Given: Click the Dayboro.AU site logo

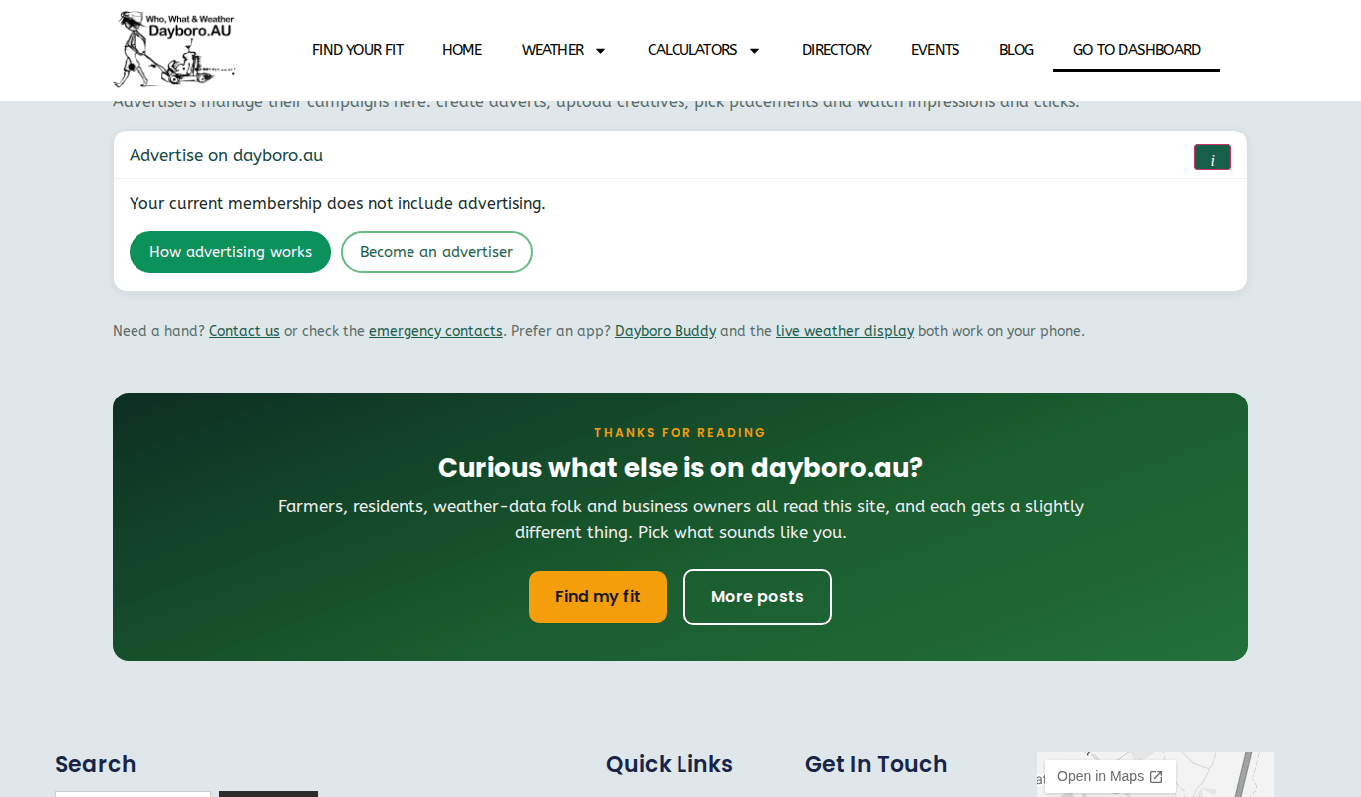Looking at the screenshot, I should (x=175, y=49).
